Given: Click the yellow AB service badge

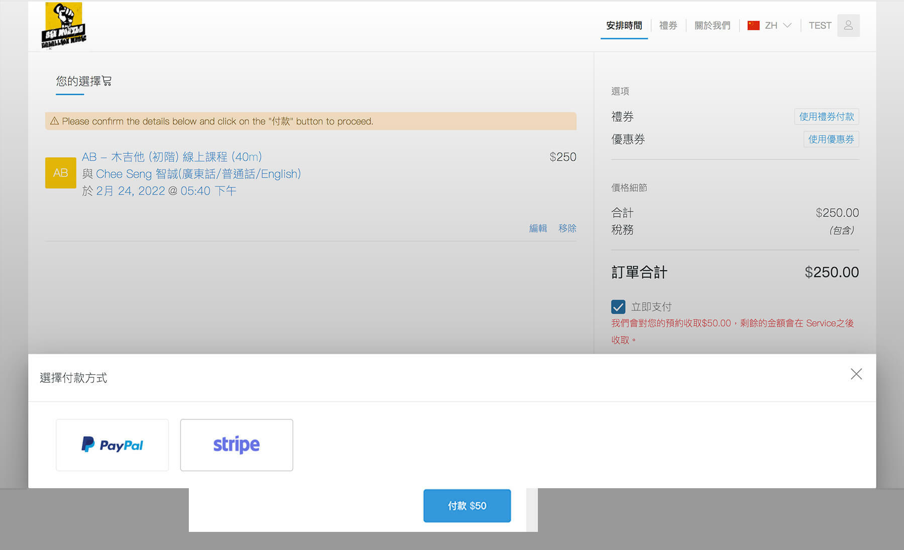Looking at the screenshot, I should coord(60,173).
